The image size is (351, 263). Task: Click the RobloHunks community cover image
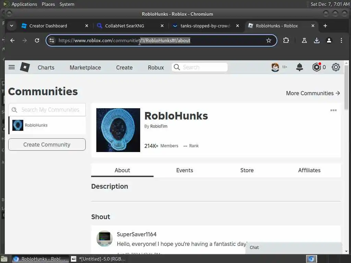click(118, 130)
